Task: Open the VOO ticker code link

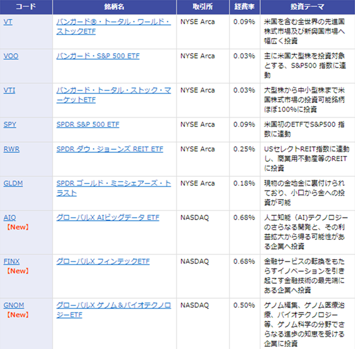Action: (x=11, y=56)
